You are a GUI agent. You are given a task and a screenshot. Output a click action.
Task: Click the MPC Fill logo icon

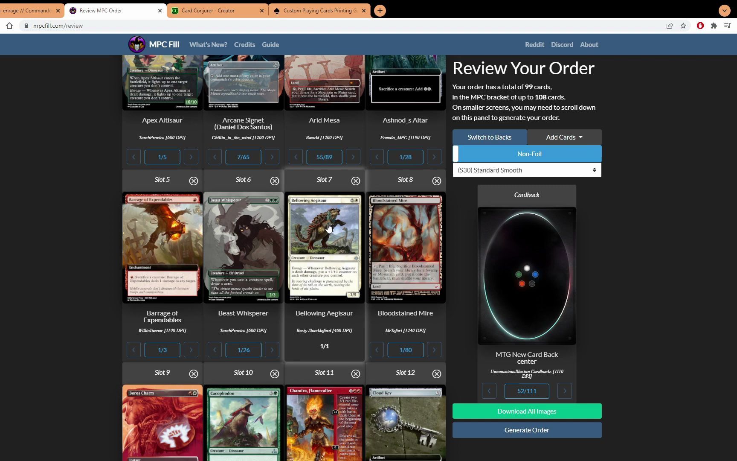pyautogui.click(x=137, y=44)
